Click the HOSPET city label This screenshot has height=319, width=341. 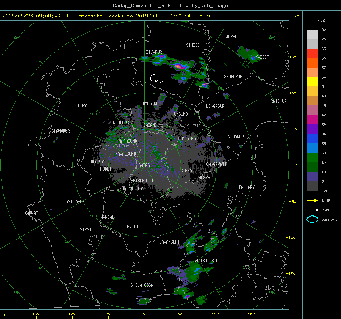205,178
